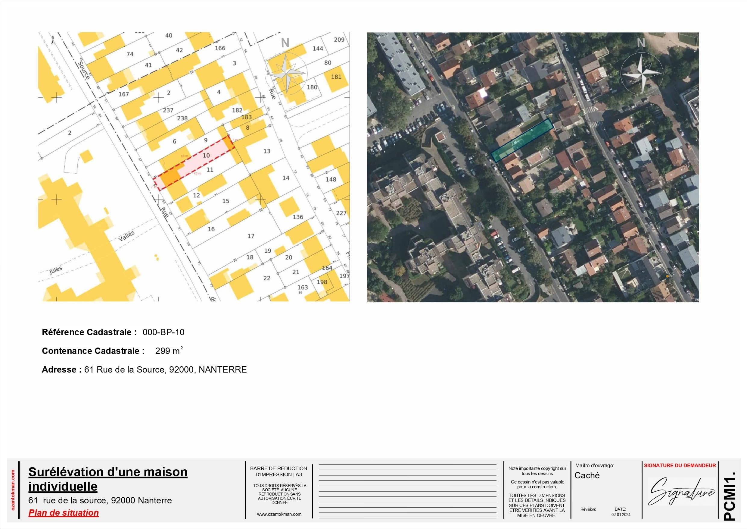
Task: Click the 'Adresse :' label
Action: [61, 369]
